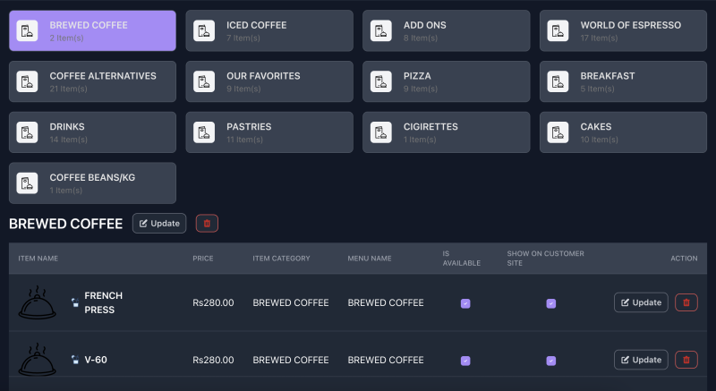Toggle Show on Customer Site for V-60
Viewport: 716px width, 391px height.
551,361
